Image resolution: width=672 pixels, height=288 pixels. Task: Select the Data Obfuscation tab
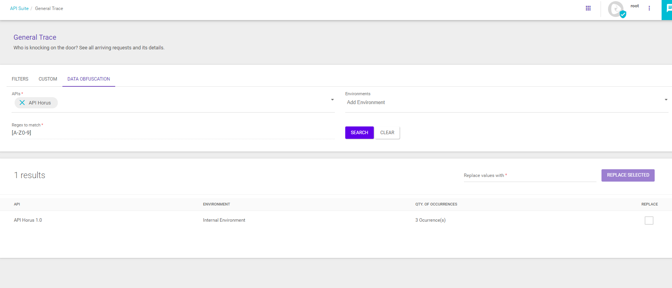[x=89, y=79]
